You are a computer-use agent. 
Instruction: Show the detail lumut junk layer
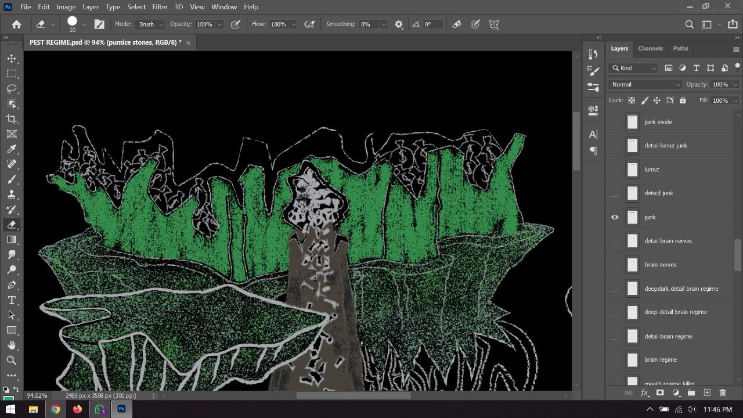pos(615,146)
